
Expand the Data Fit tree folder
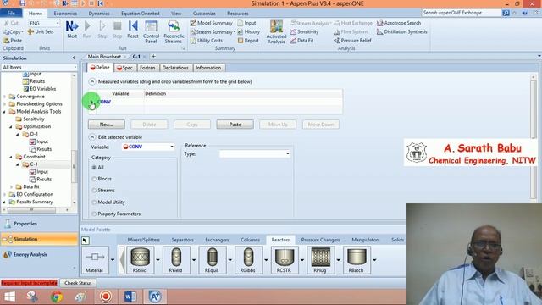pyautogui.click(x=11, y=186)
